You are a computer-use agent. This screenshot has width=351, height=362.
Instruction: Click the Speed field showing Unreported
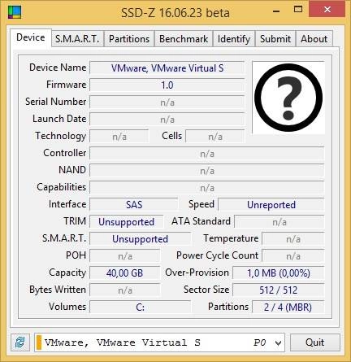(271, 205)
